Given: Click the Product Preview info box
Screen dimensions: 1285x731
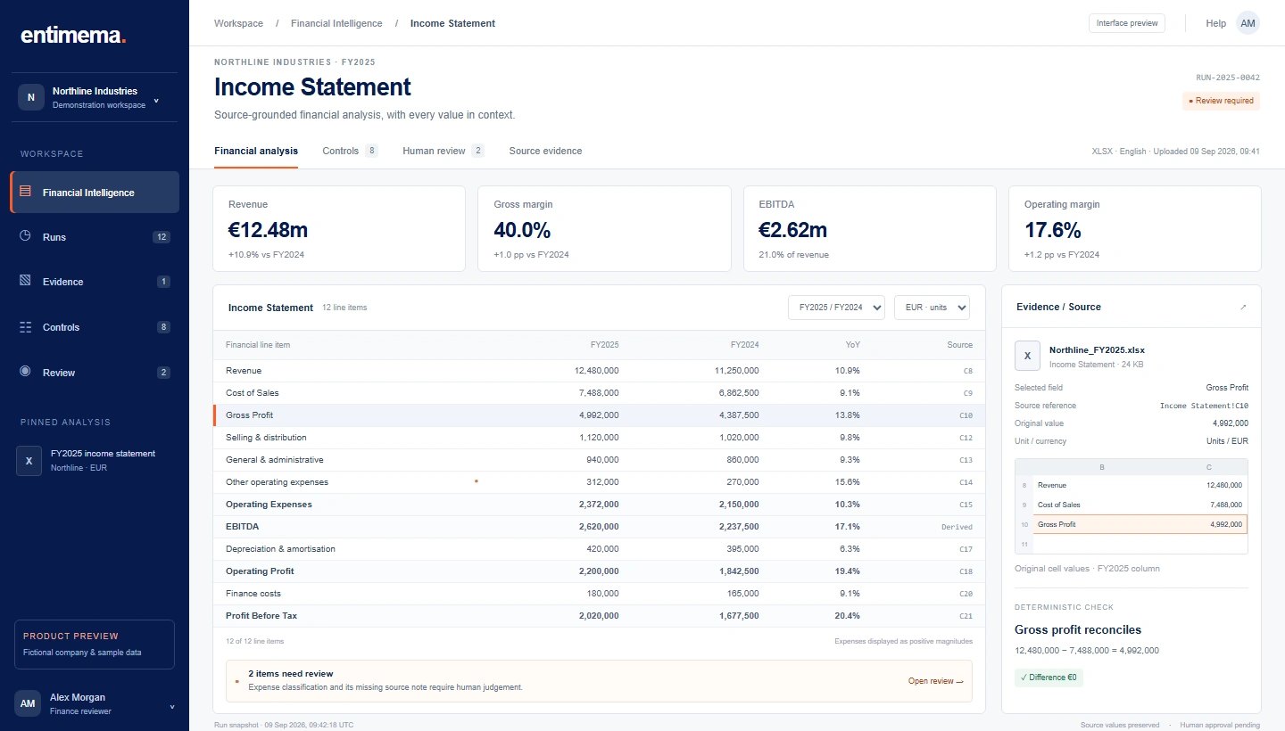Looking at the screenshot, I should pos(95,645).
